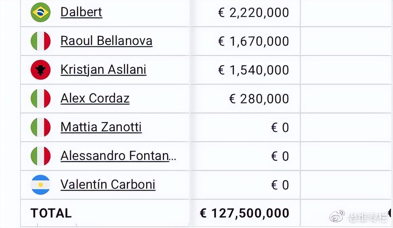
Task: Follow the Kristjan Asllani link
Action: point(103,70)
